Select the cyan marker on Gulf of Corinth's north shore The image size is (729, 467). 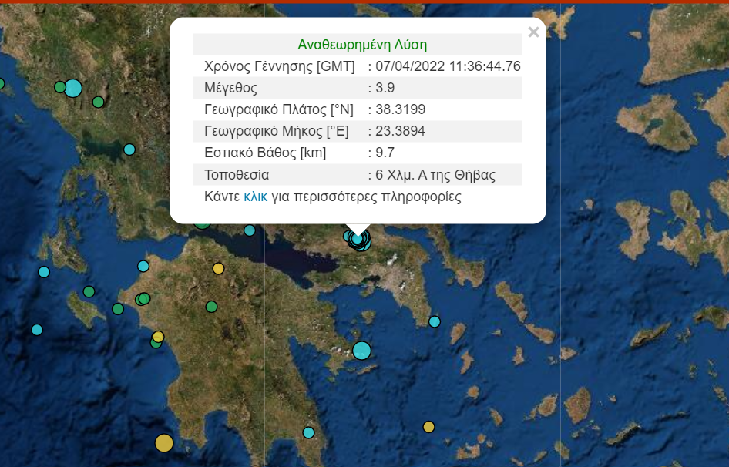(250, 230)
